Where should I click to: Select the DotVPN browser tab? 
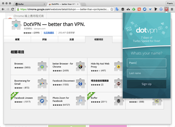63,4
